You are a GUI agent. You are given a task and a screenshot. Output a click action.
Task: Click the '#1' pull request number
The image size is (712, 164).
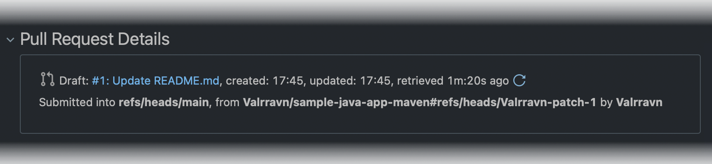point(99,81)
